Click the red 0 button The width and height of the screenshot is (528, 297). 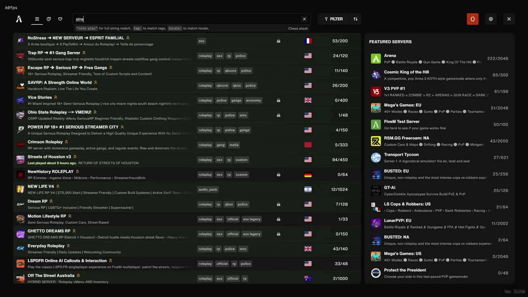(473, 19)
